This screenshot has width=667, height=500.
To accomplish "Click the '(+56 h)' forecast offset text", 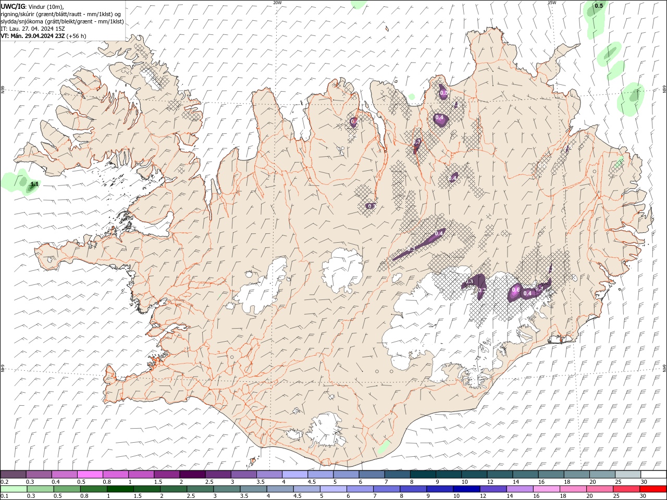I will pyautogui.click(x=77, y=36).
